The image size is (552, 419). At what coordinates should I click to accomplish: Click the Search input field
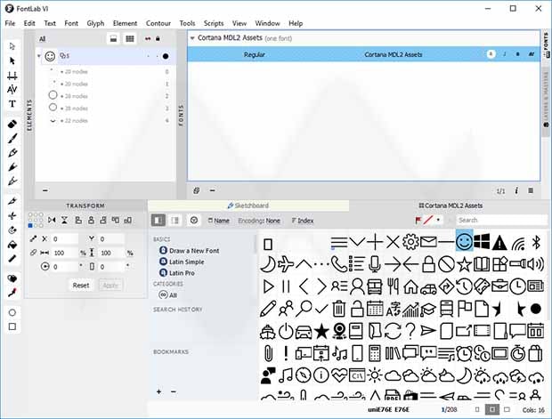(x=501, y=221)
